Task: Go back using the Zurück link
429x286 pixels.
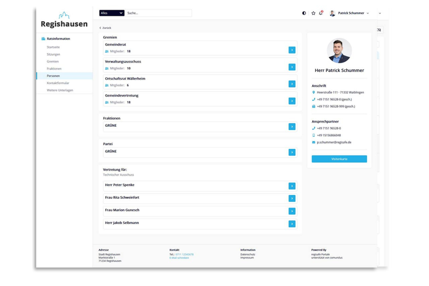Action: (105, 28)
